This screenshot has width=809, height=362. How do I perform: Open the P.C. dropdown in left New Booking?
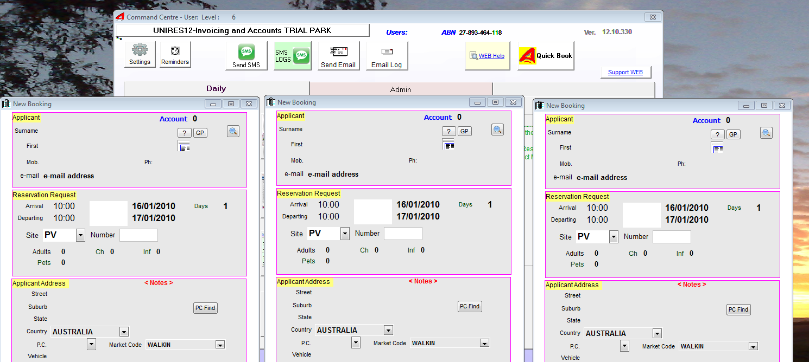pos(91,344)
